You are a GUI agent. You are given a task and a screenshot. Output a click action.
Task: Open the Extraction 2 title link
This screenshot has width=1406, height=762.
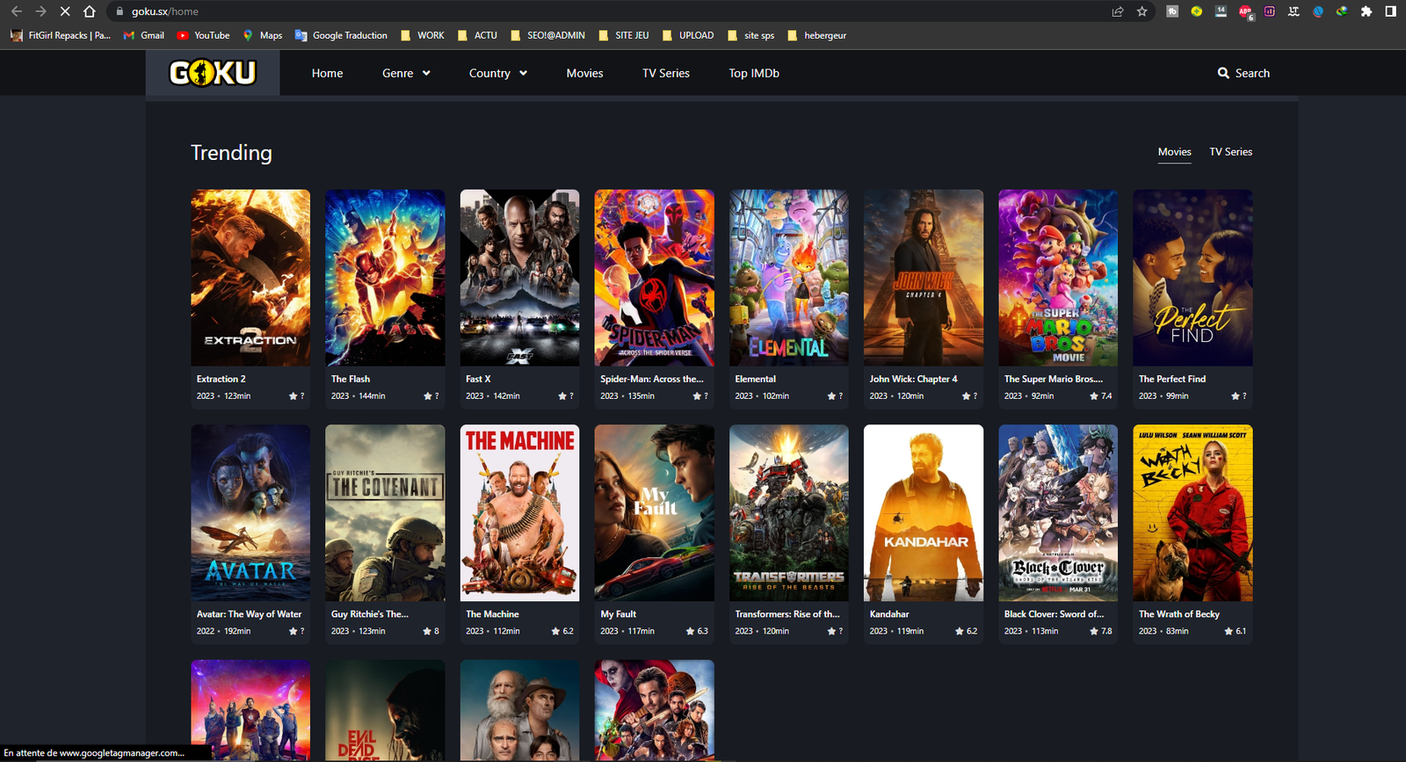tap(221, 379)
